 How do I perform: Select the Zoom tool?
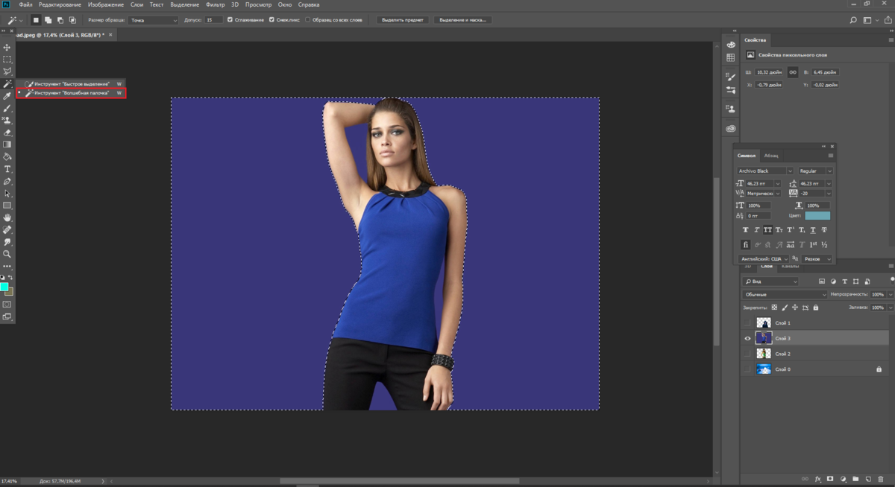(7, 254)
